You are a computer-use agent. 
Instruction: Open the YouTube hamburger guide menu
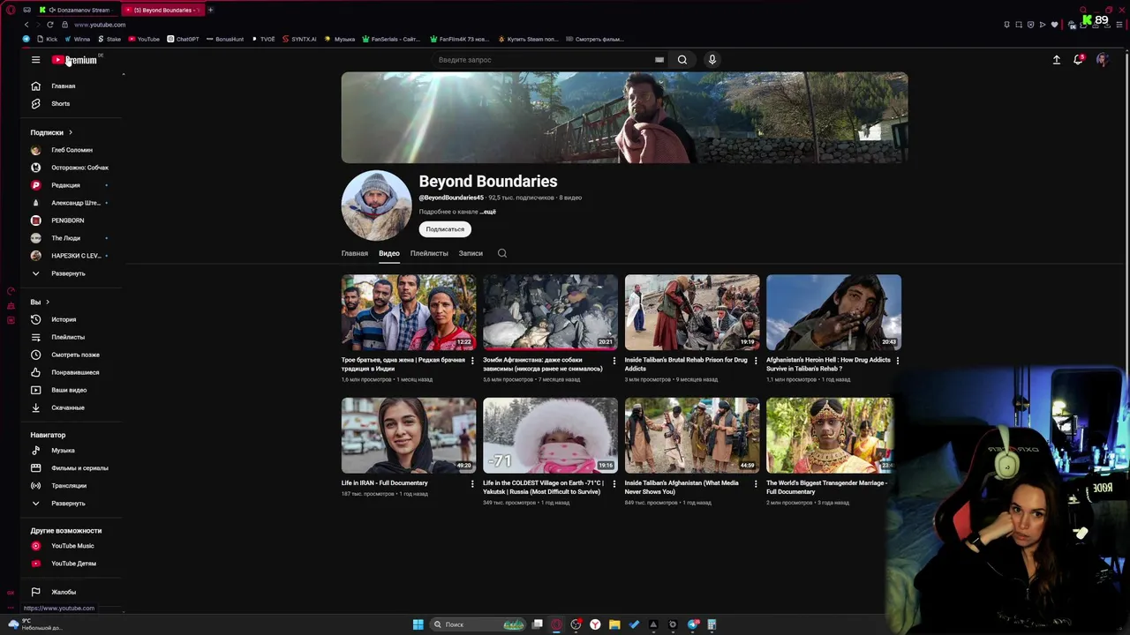[35, 60]
